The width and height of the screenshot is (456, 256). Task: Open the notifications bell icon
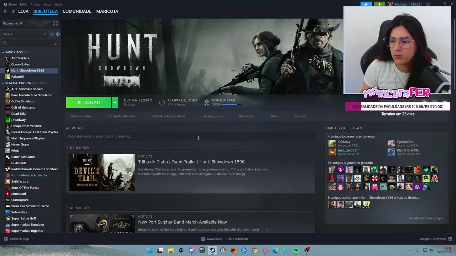pos(379,4)
